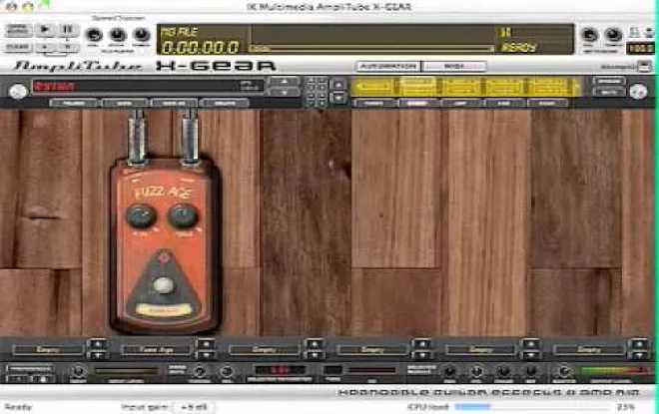Screen dimensions: 659x414
Task: Click the left Metronome knob
Action: pos(589,35)
